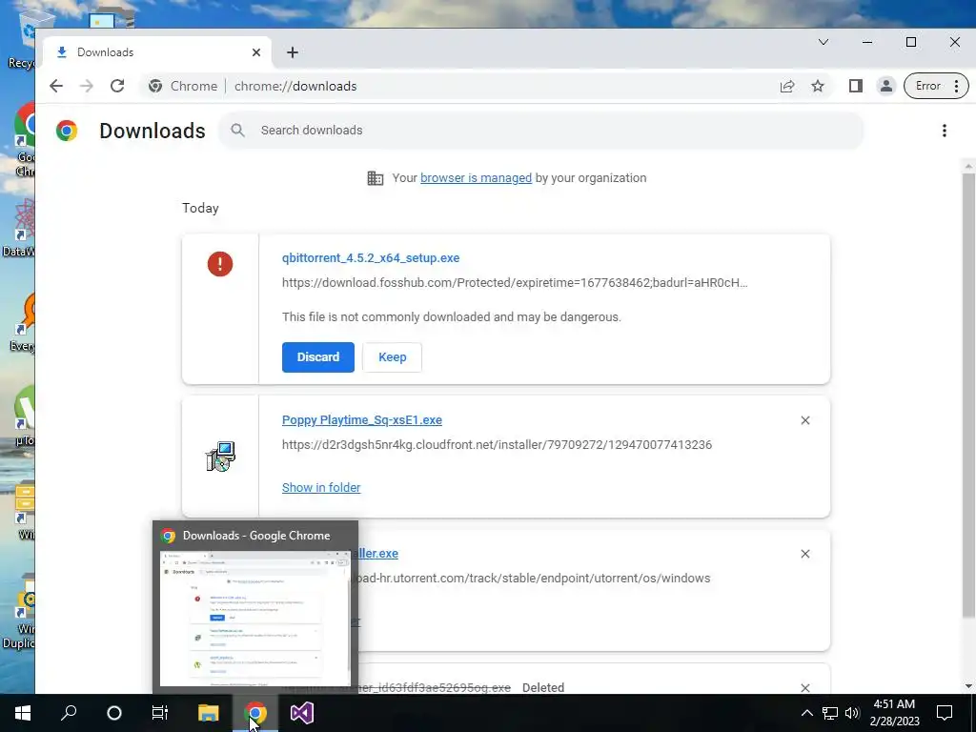Open the tab search chevron
This screenshot has width=976, height=732.
[x=823, y=42]
